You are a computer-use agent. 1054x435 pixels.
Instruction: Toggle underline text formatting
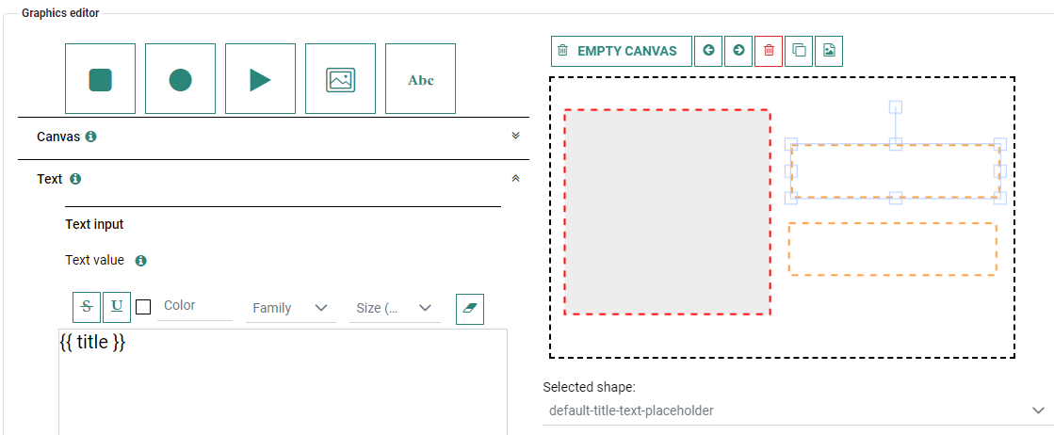[117, 306]
